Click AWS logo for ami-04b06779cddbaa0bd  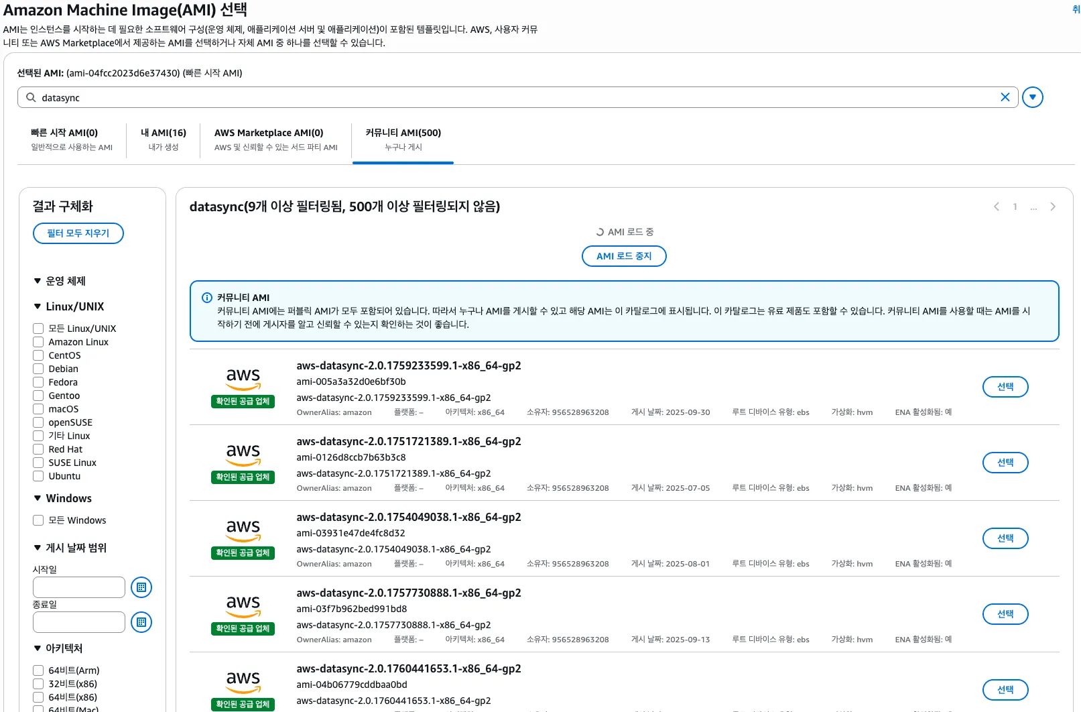(x=243, y=682)
